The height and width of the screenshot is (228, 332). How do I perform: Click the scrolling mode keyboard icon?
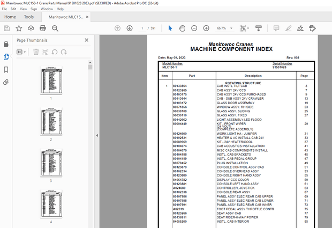pos(259,28)
